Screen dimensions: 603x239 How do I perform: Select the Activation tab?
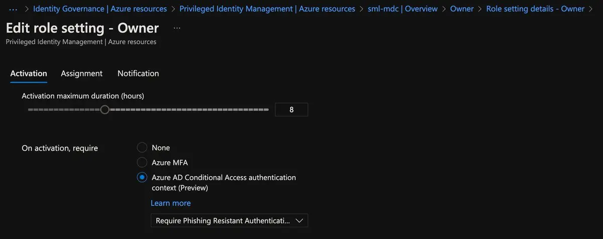point(29,73)
